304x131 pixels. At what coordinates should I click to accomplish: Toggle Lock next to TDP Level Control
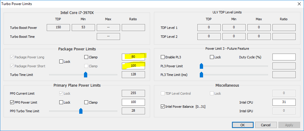coord(212,93)
